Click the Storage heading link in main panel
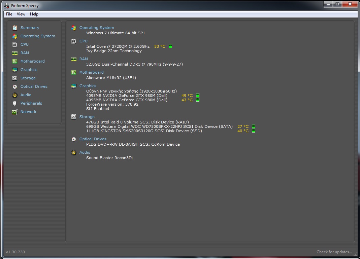The width and height of the screenshot is (360, 259). point(87,117)
